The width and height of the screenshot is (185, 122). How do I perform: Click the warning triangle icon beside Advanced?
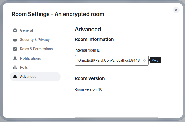click(15, 77)
